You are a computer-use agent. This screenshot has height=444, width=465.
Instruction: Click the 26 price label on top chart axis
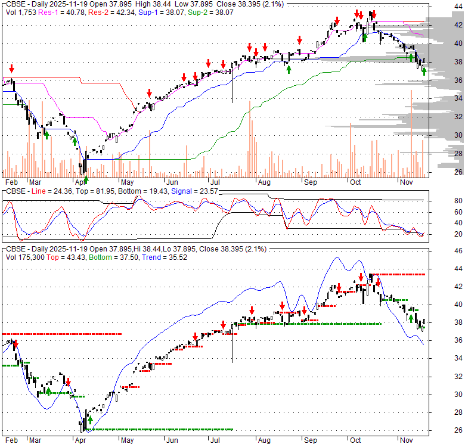point(458,172)
